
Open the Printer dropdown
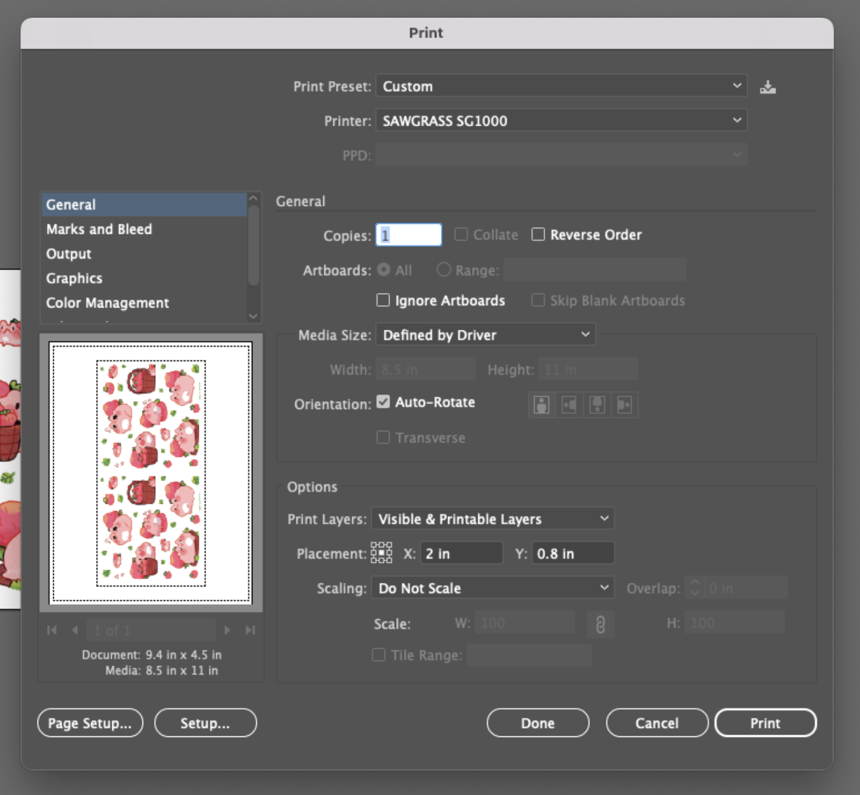pyautogui.click(x=561, y=120)
